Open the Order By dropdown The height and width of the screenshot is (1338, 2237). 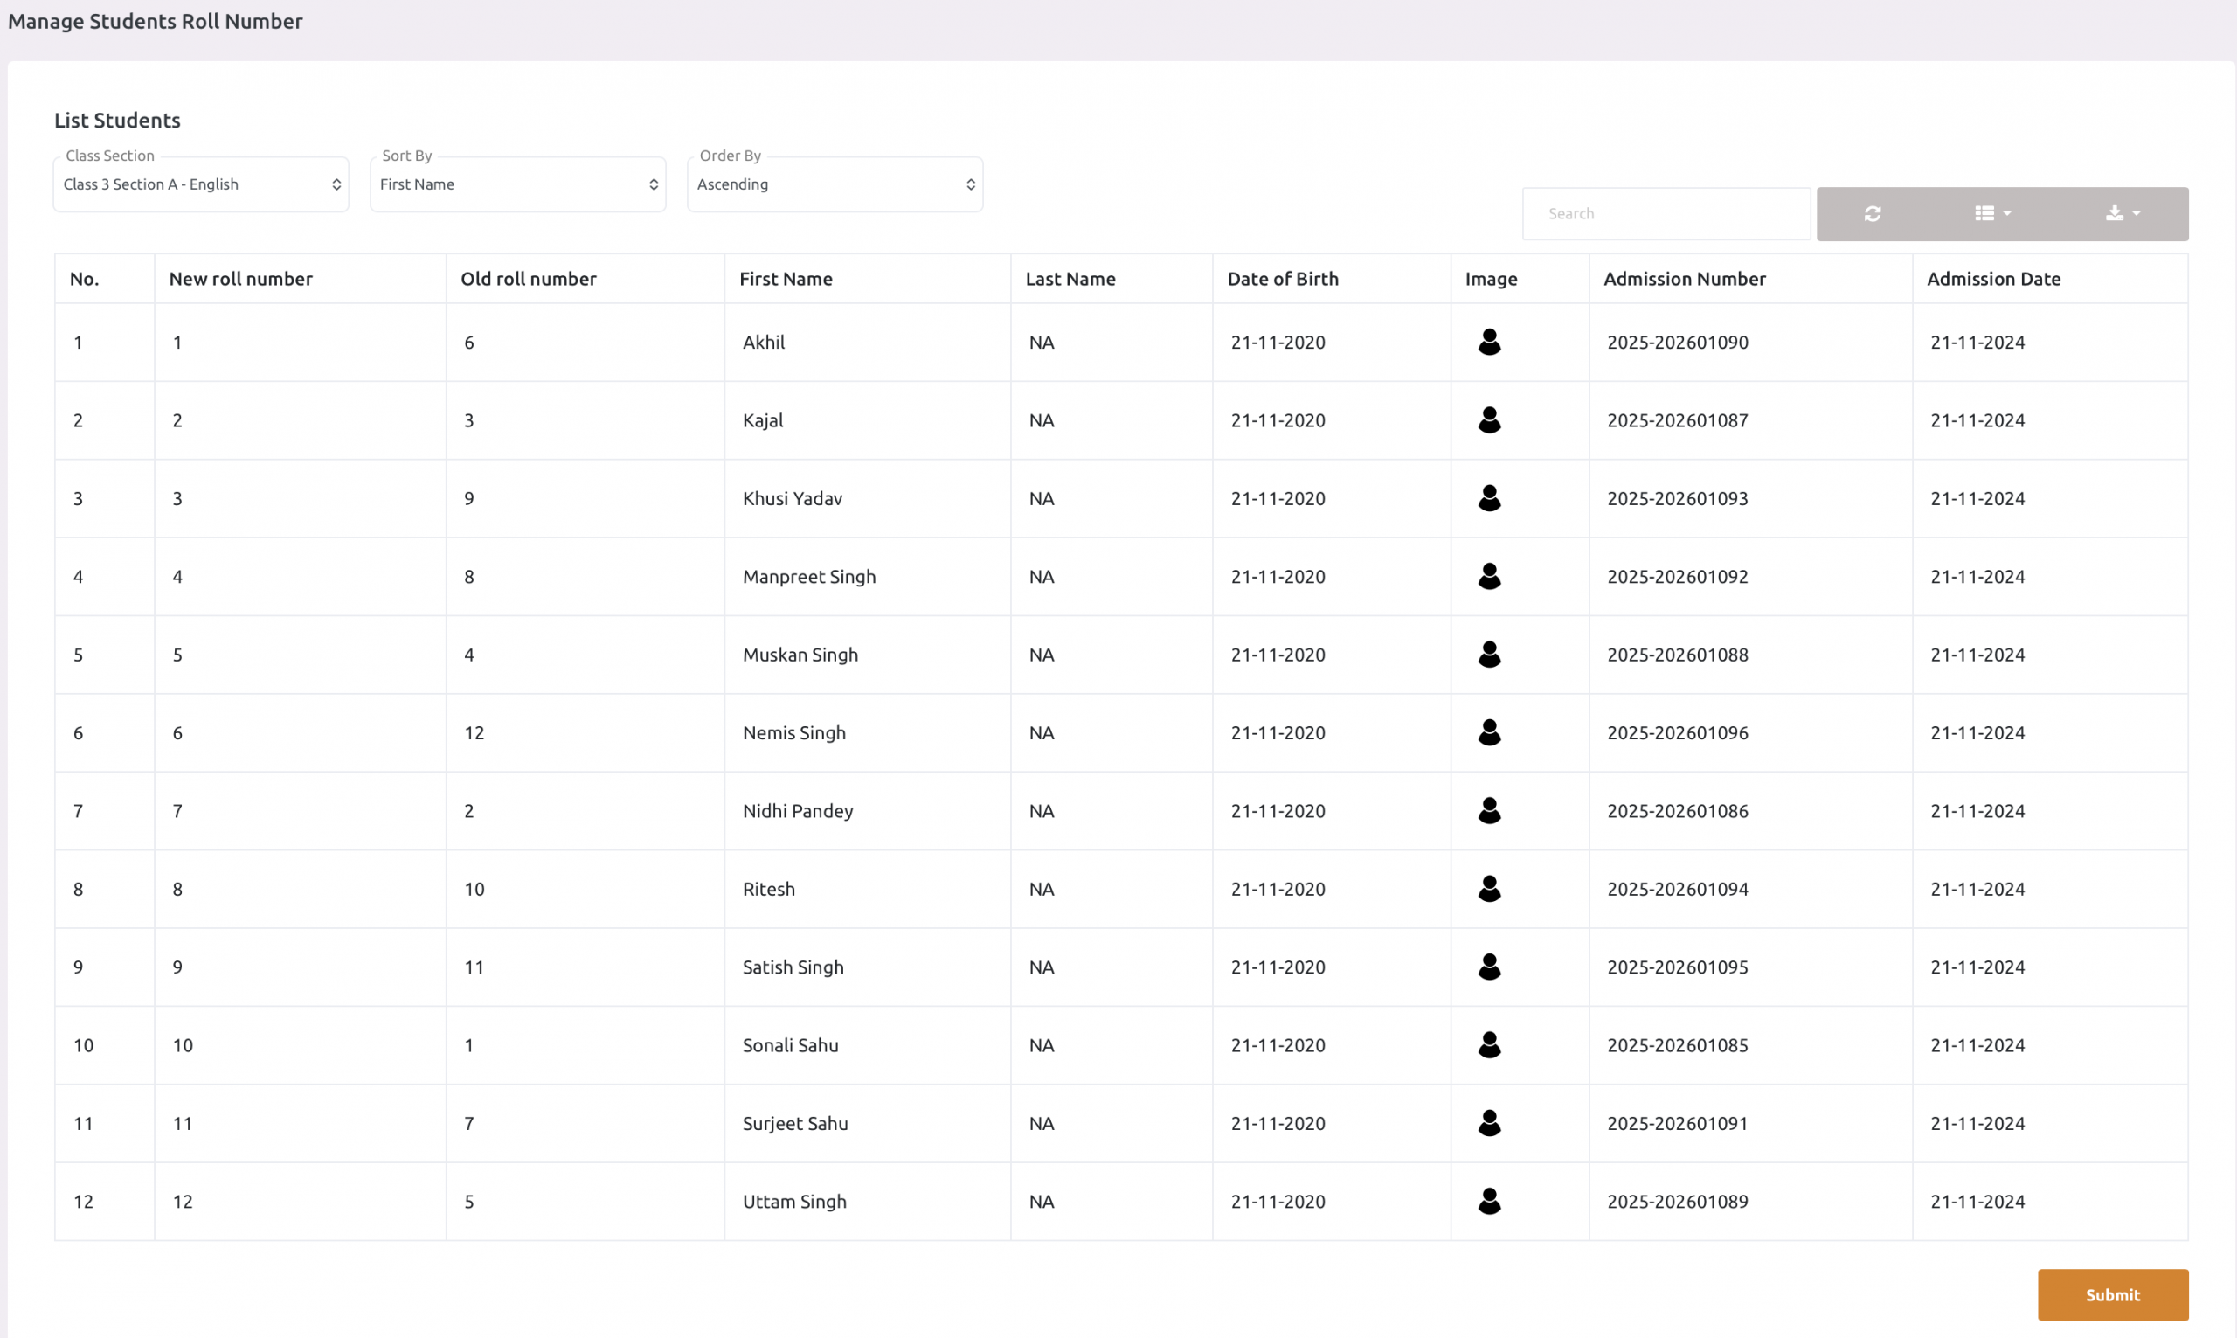tap(835, 184)
